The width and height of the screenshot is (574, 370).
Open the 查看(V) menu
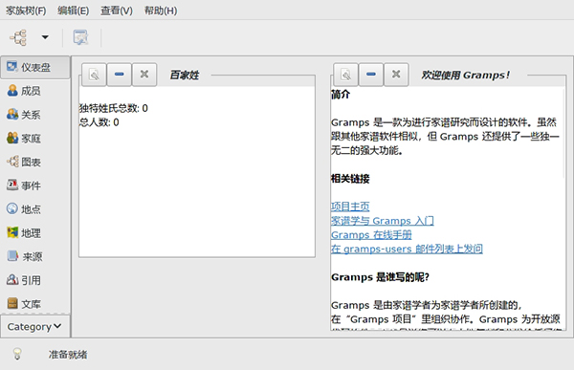pyautogui.click(x=117, y=11)
